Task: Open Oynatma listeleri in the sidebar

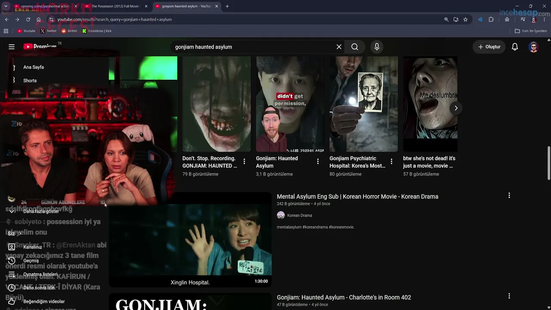Action: (40, 274)
